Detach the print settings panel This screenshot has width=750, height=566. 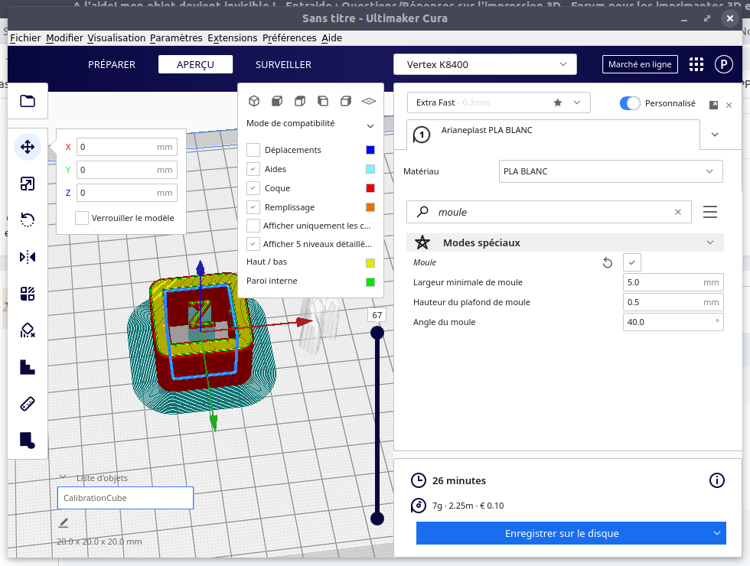(x=713, y=105)
